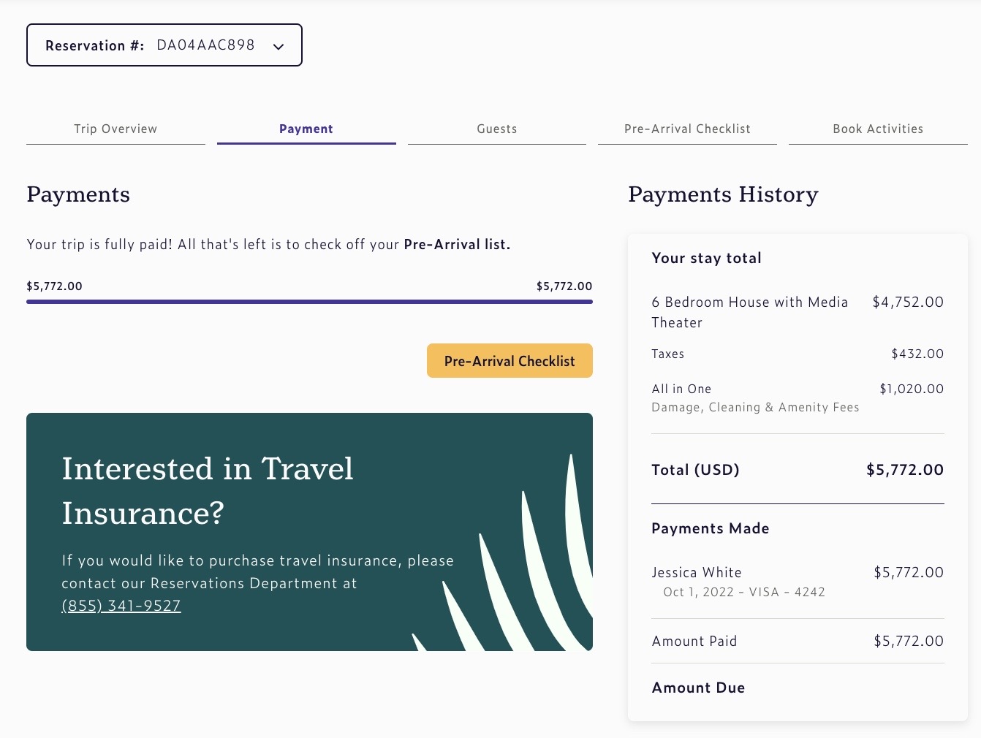This screenshot has width=981, height=738.
Task: Click the Interested in Travel Insurance heading
Action: pos(208,490)
